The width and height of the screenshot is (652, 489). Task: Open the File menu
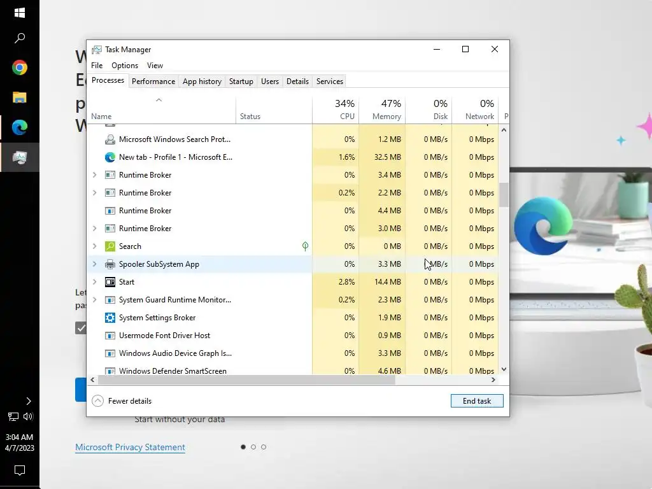pos(97,66)
